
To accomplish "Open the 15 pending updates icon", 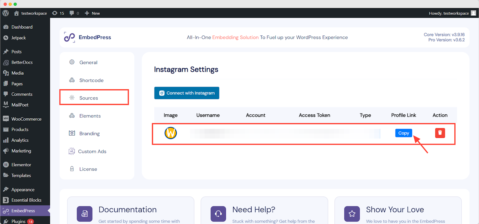I will click(58, 13).
